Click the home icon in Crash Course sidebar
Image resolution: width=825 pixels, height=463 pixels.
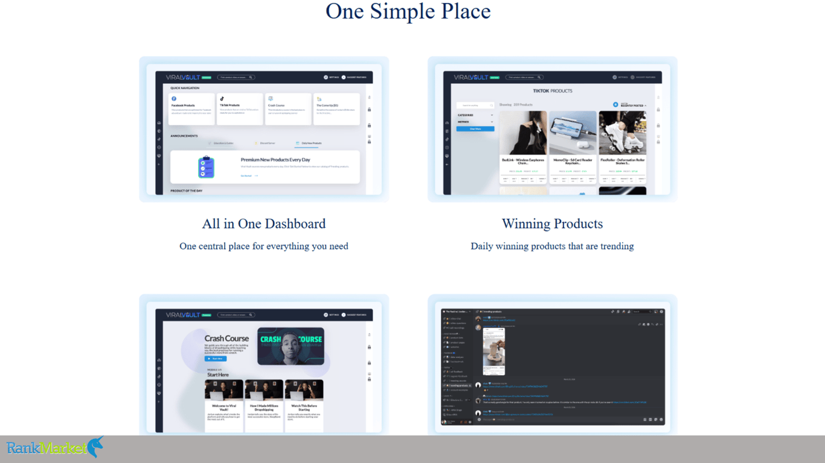click(x=159, y=360)
